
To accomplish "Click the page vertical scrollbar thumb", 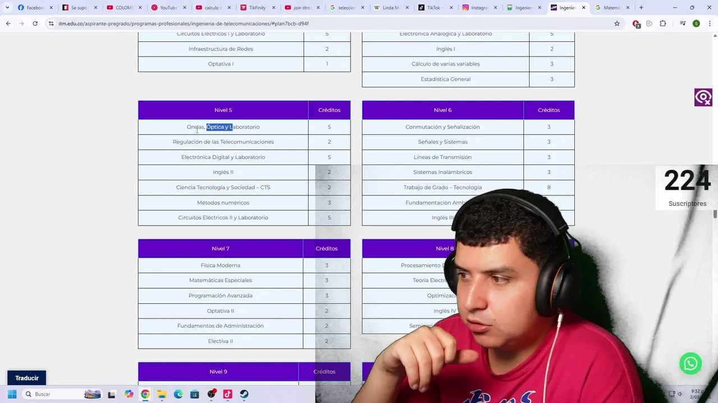I will (x=715, y=214).
